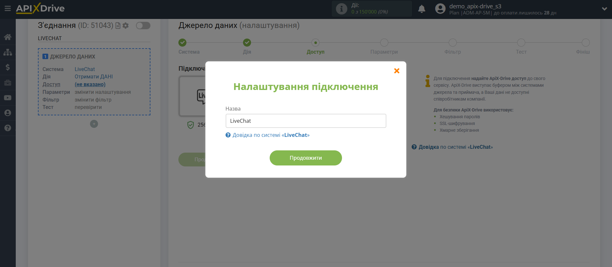
Task: Click the demo_apix-drive_s3 username
Action: (475, 6)
